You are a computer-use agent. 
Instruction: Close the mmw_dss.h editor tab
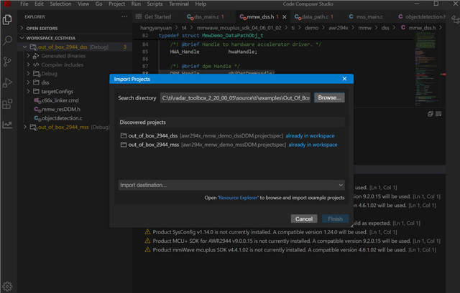(285, 17)
